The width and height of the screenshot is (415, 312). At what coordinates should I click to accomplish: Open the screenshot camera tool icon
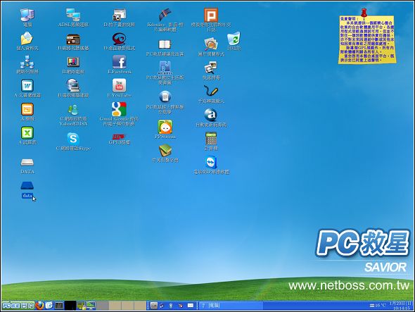(119, 15)
